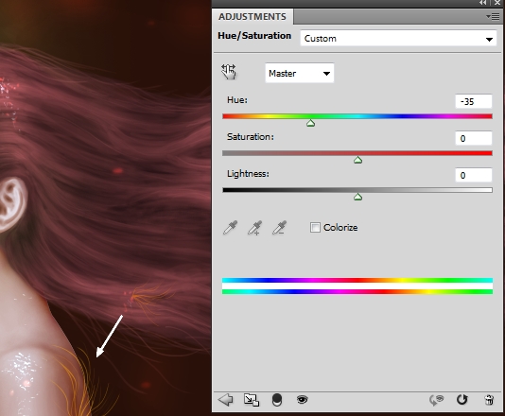Open the Adjustments panel flyout menu
This screenshot has width=505, height=416.
493,16
